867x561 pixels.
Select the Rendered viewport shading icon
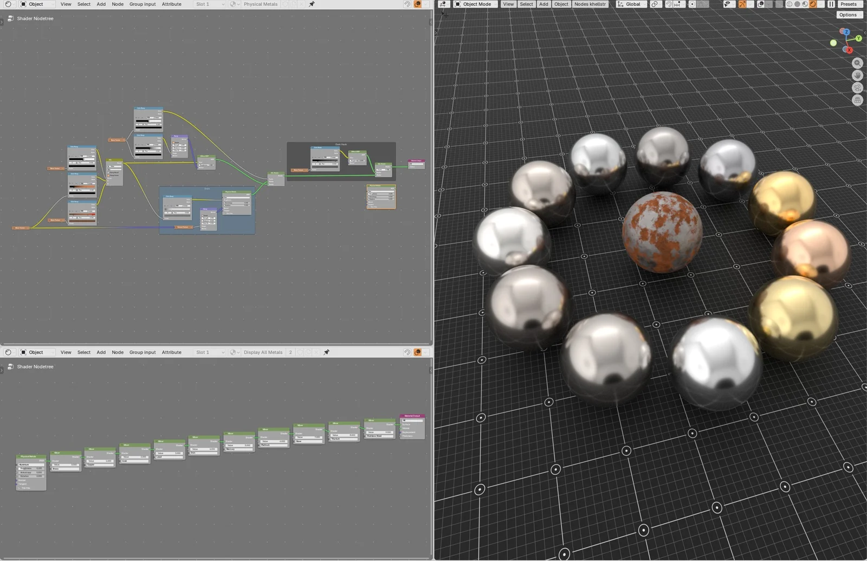click(x=812, y=4)
